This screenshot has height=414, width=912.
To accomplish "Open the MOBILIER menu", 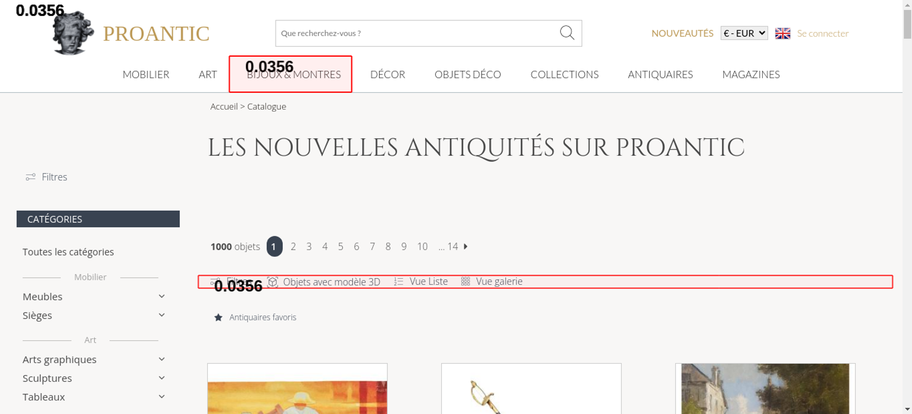I will (x=146, y=74).
